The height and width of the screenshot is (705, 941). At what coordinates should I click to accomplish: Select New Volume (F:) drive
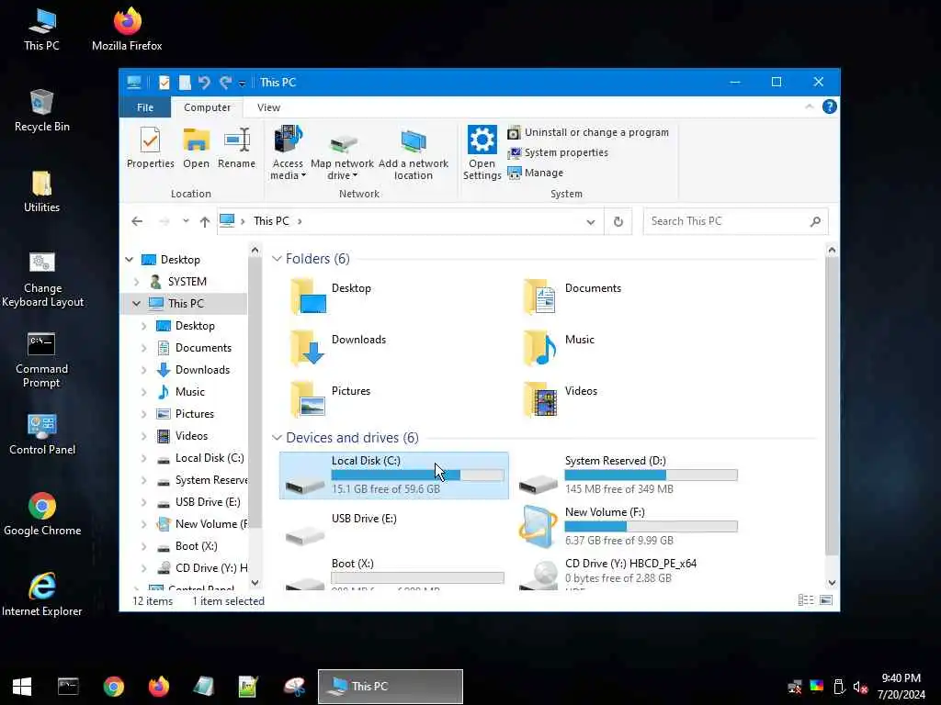point(628,526)
